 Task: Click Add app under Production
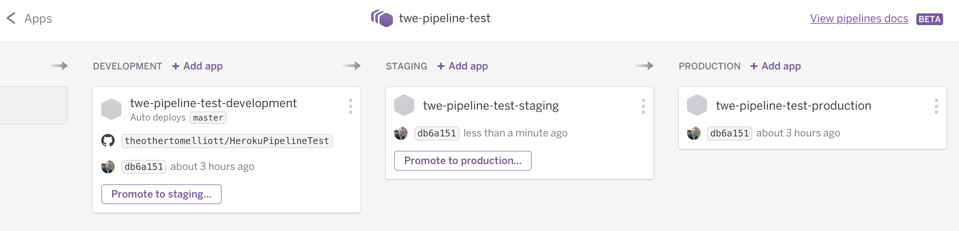776,66
